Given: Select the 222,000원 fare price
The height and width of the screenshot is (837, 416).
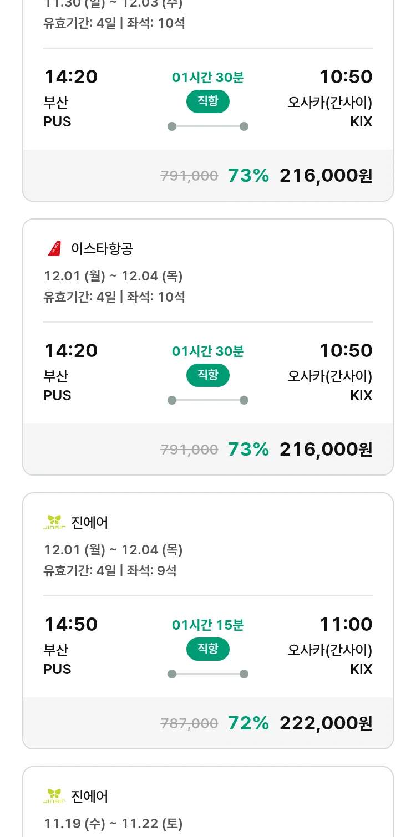Looking at the screenshot, I should pos(326,723).
